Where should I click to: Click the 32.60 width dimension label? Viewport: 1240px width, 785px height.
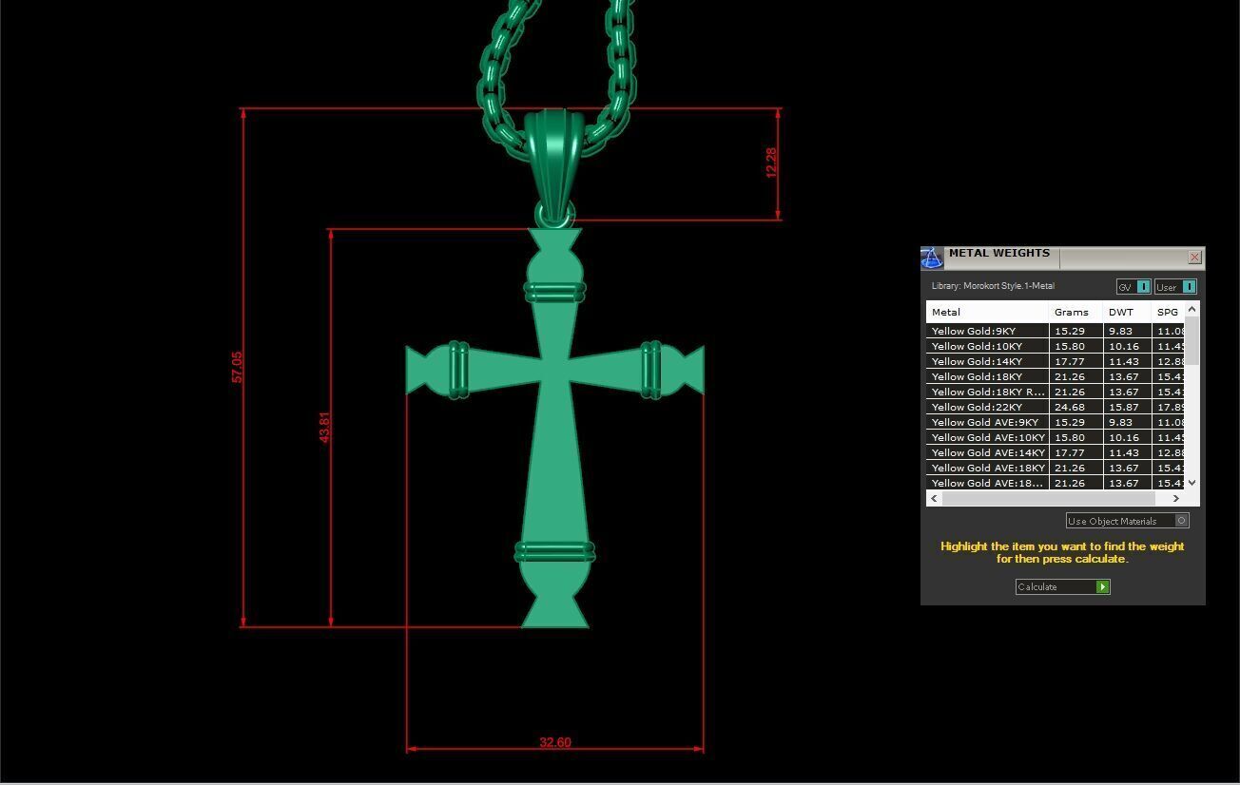(x=555, y=742)
